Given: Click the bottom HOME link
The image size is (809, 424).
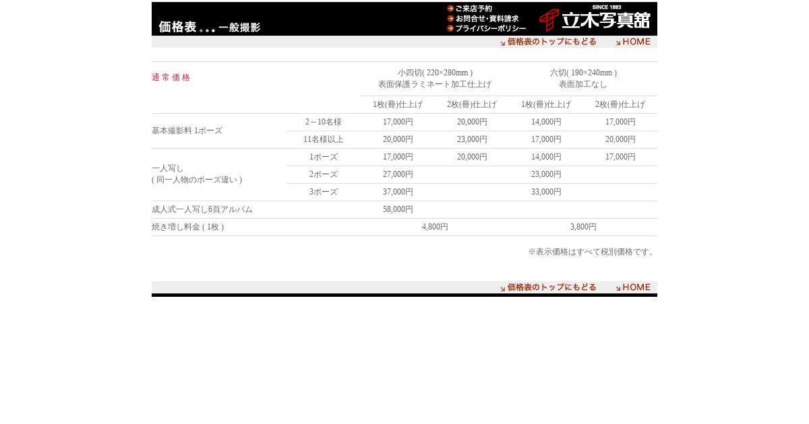Looking at the screenshot, I should 633,287.
